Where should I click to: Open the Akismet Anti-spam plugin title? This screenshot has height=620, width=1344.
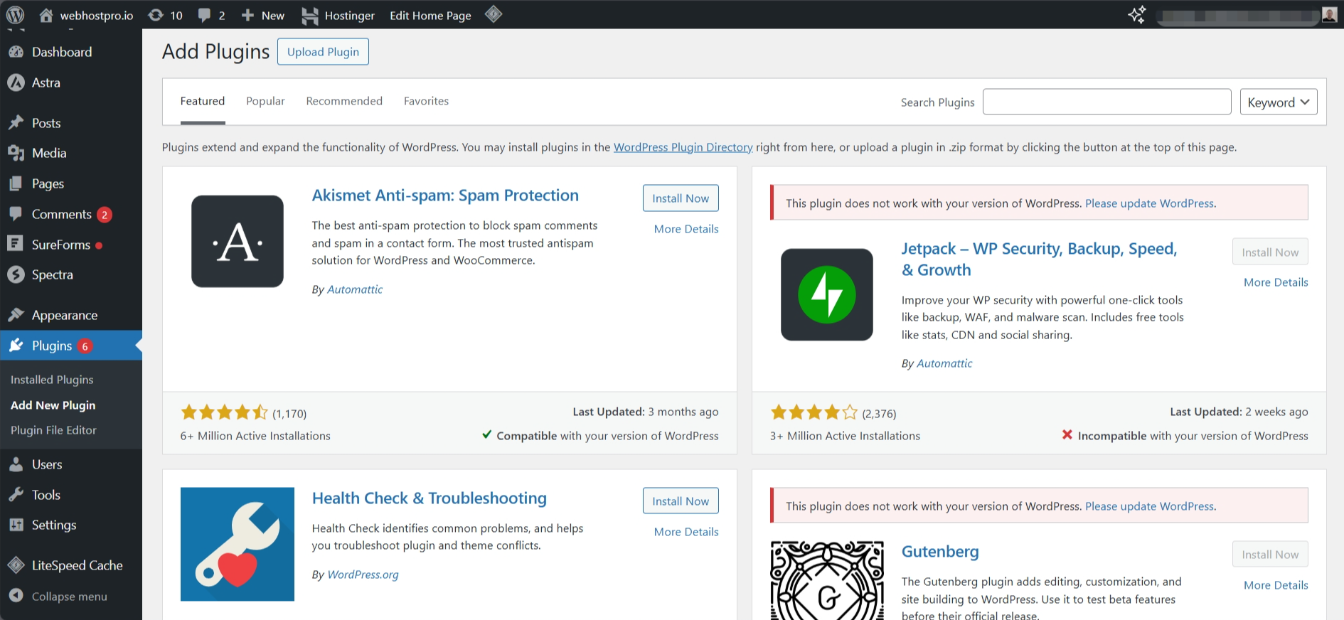point(445,196)
